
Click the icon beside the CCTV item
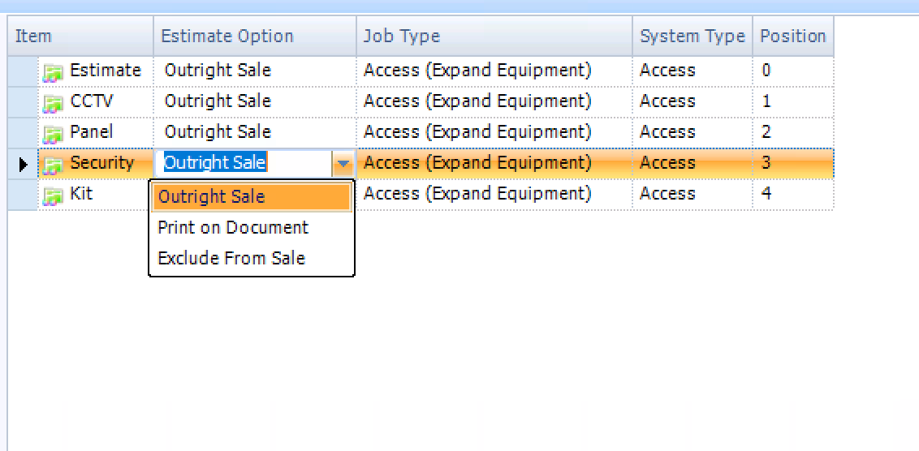[53, 104]
